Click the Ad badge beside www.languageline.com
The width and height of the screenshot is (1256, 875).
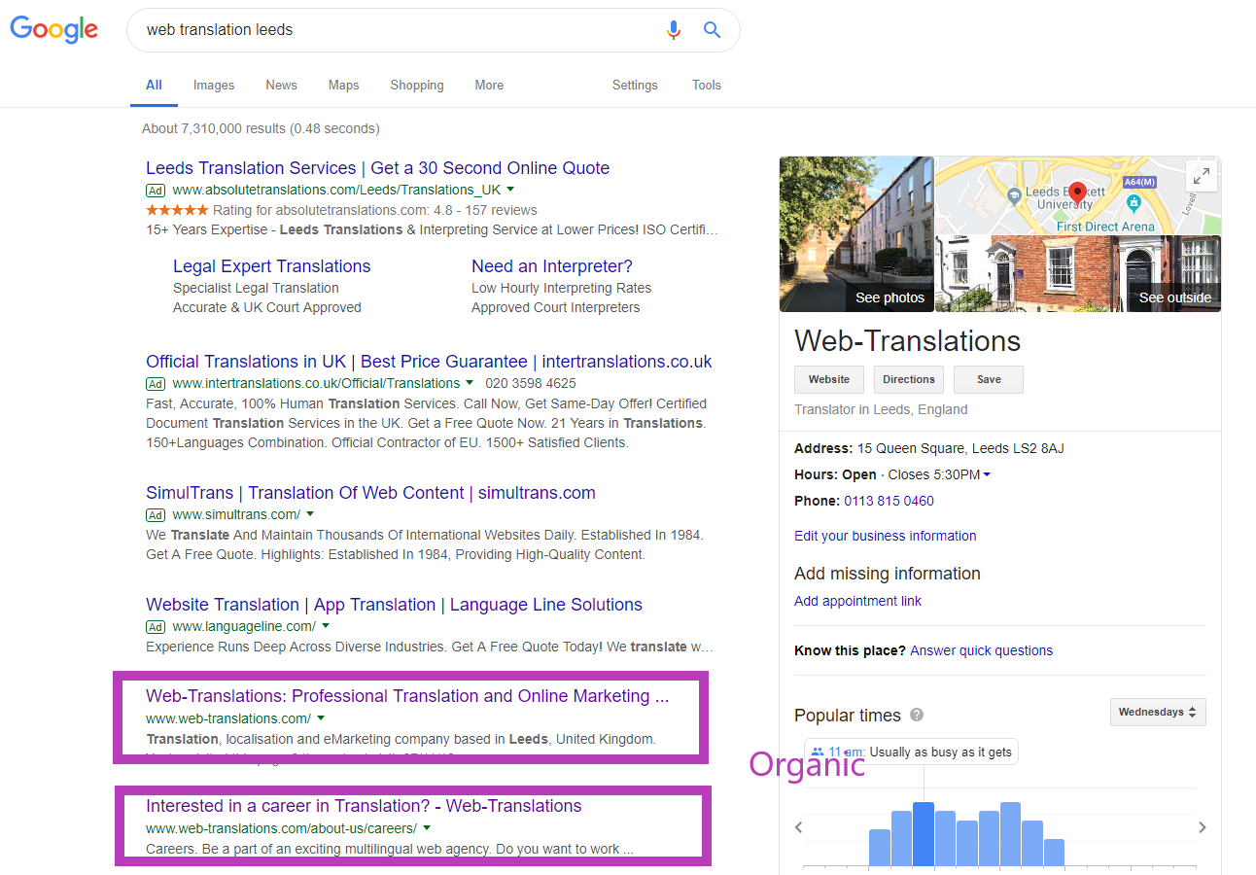point(156,626)
